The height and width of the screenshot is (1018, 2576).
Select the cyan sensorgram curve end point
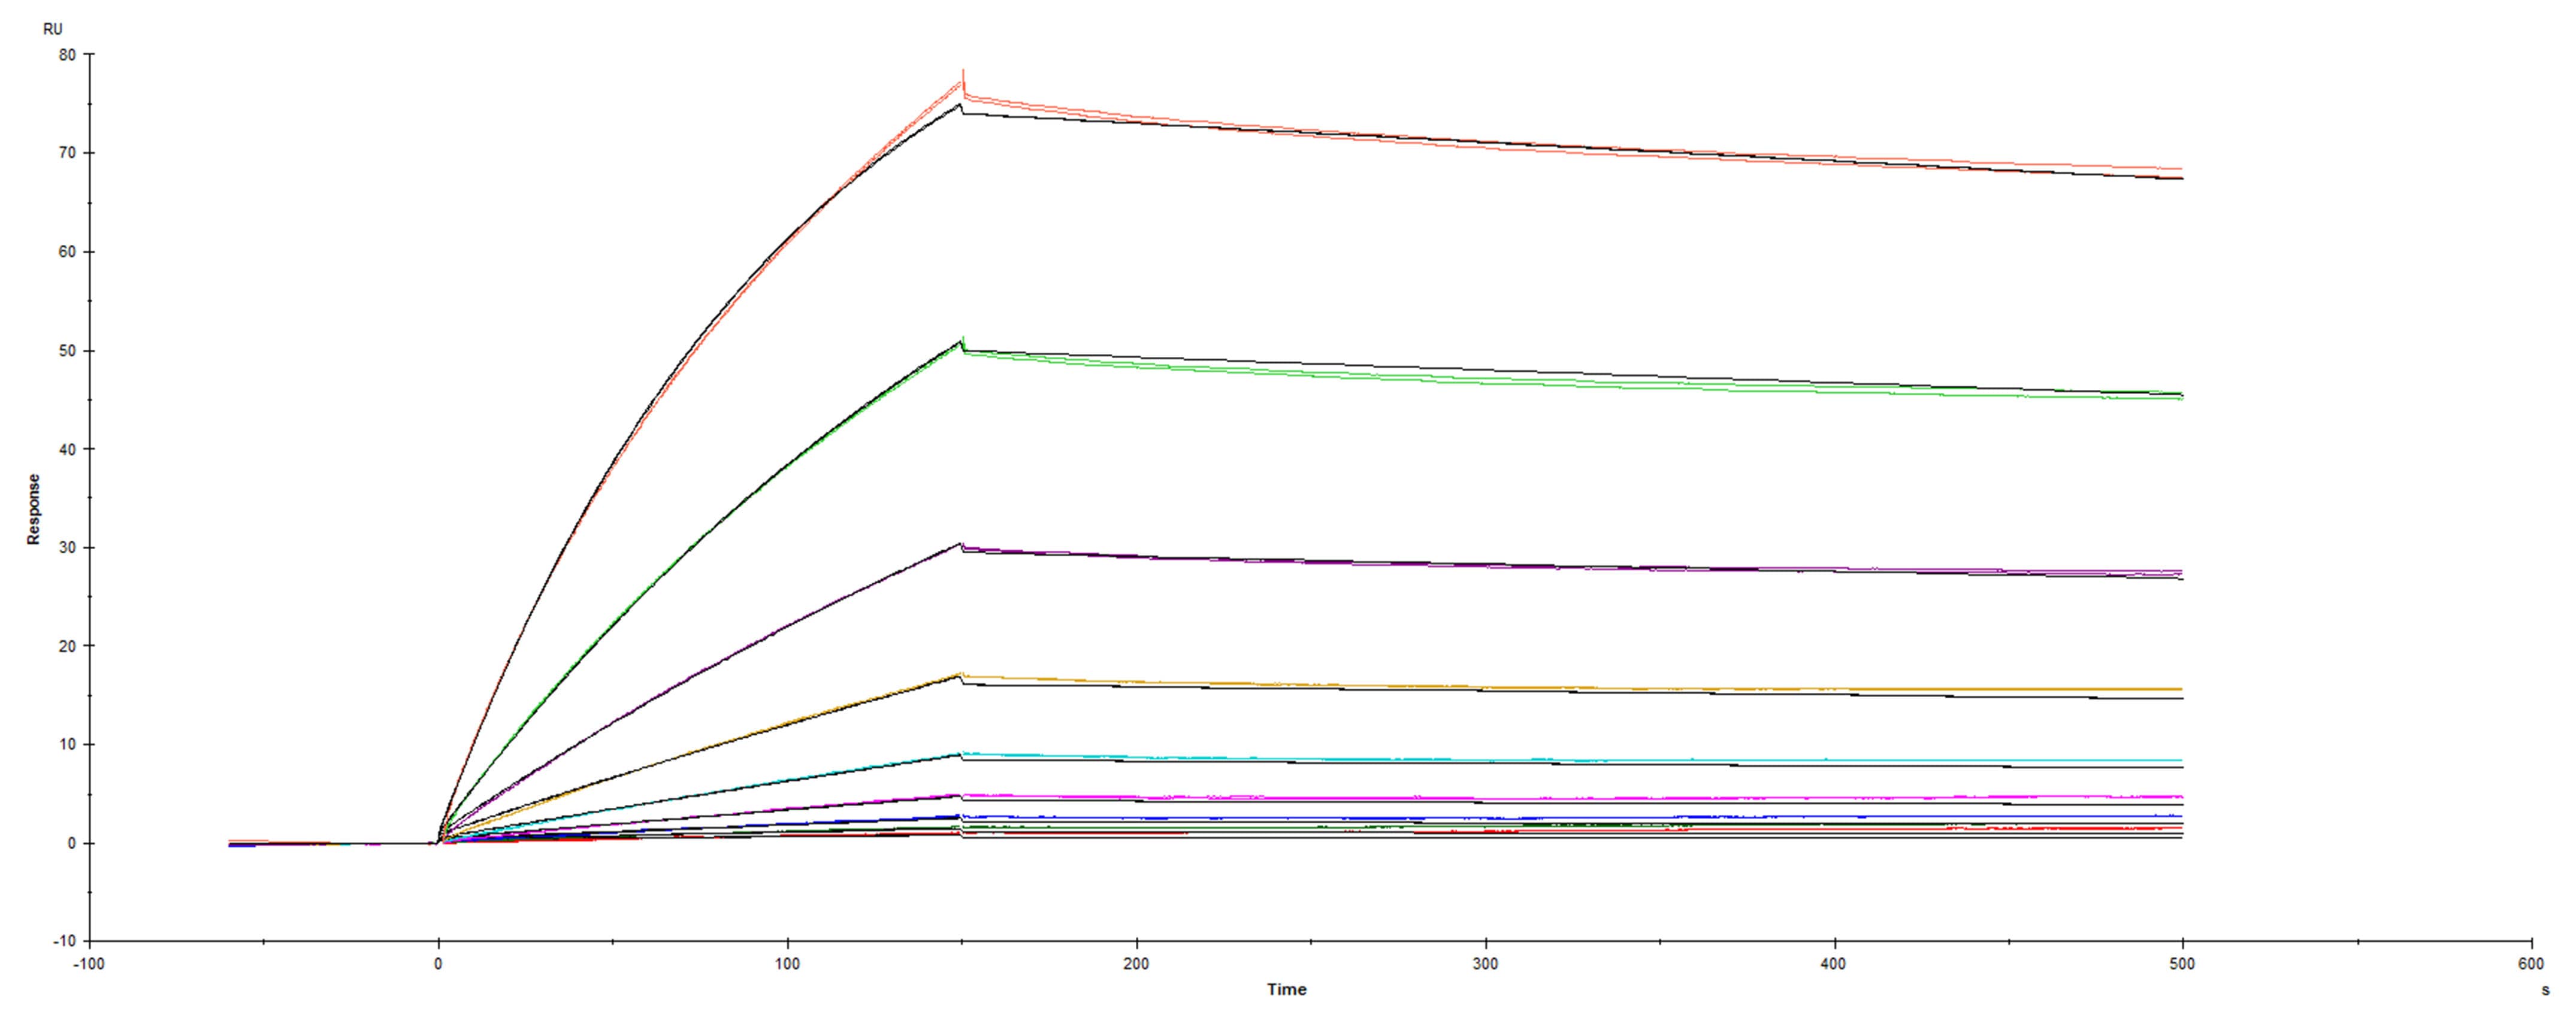tap(2182, 760)
